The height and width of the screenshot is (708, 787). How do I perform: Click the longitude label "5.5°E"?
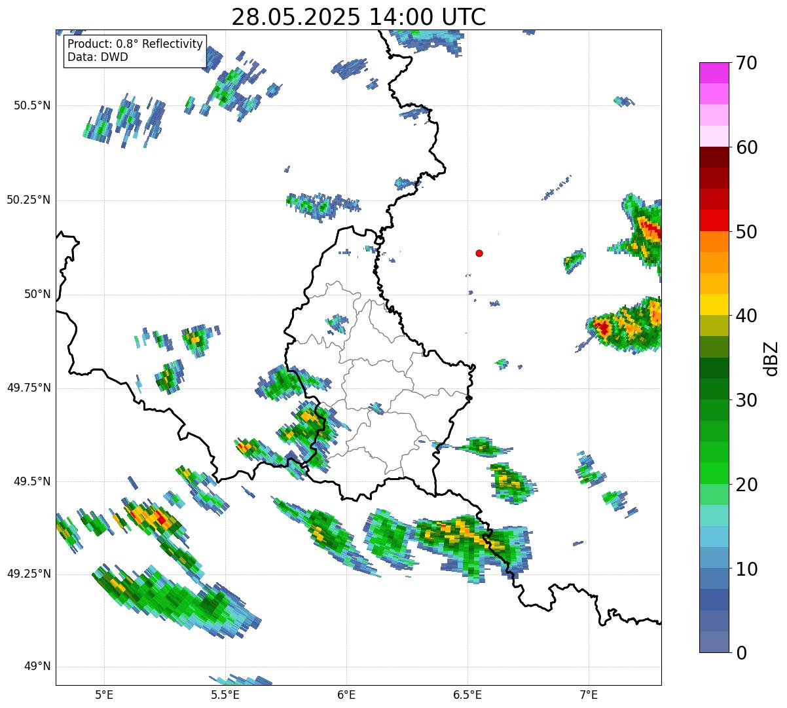point(225,694)
